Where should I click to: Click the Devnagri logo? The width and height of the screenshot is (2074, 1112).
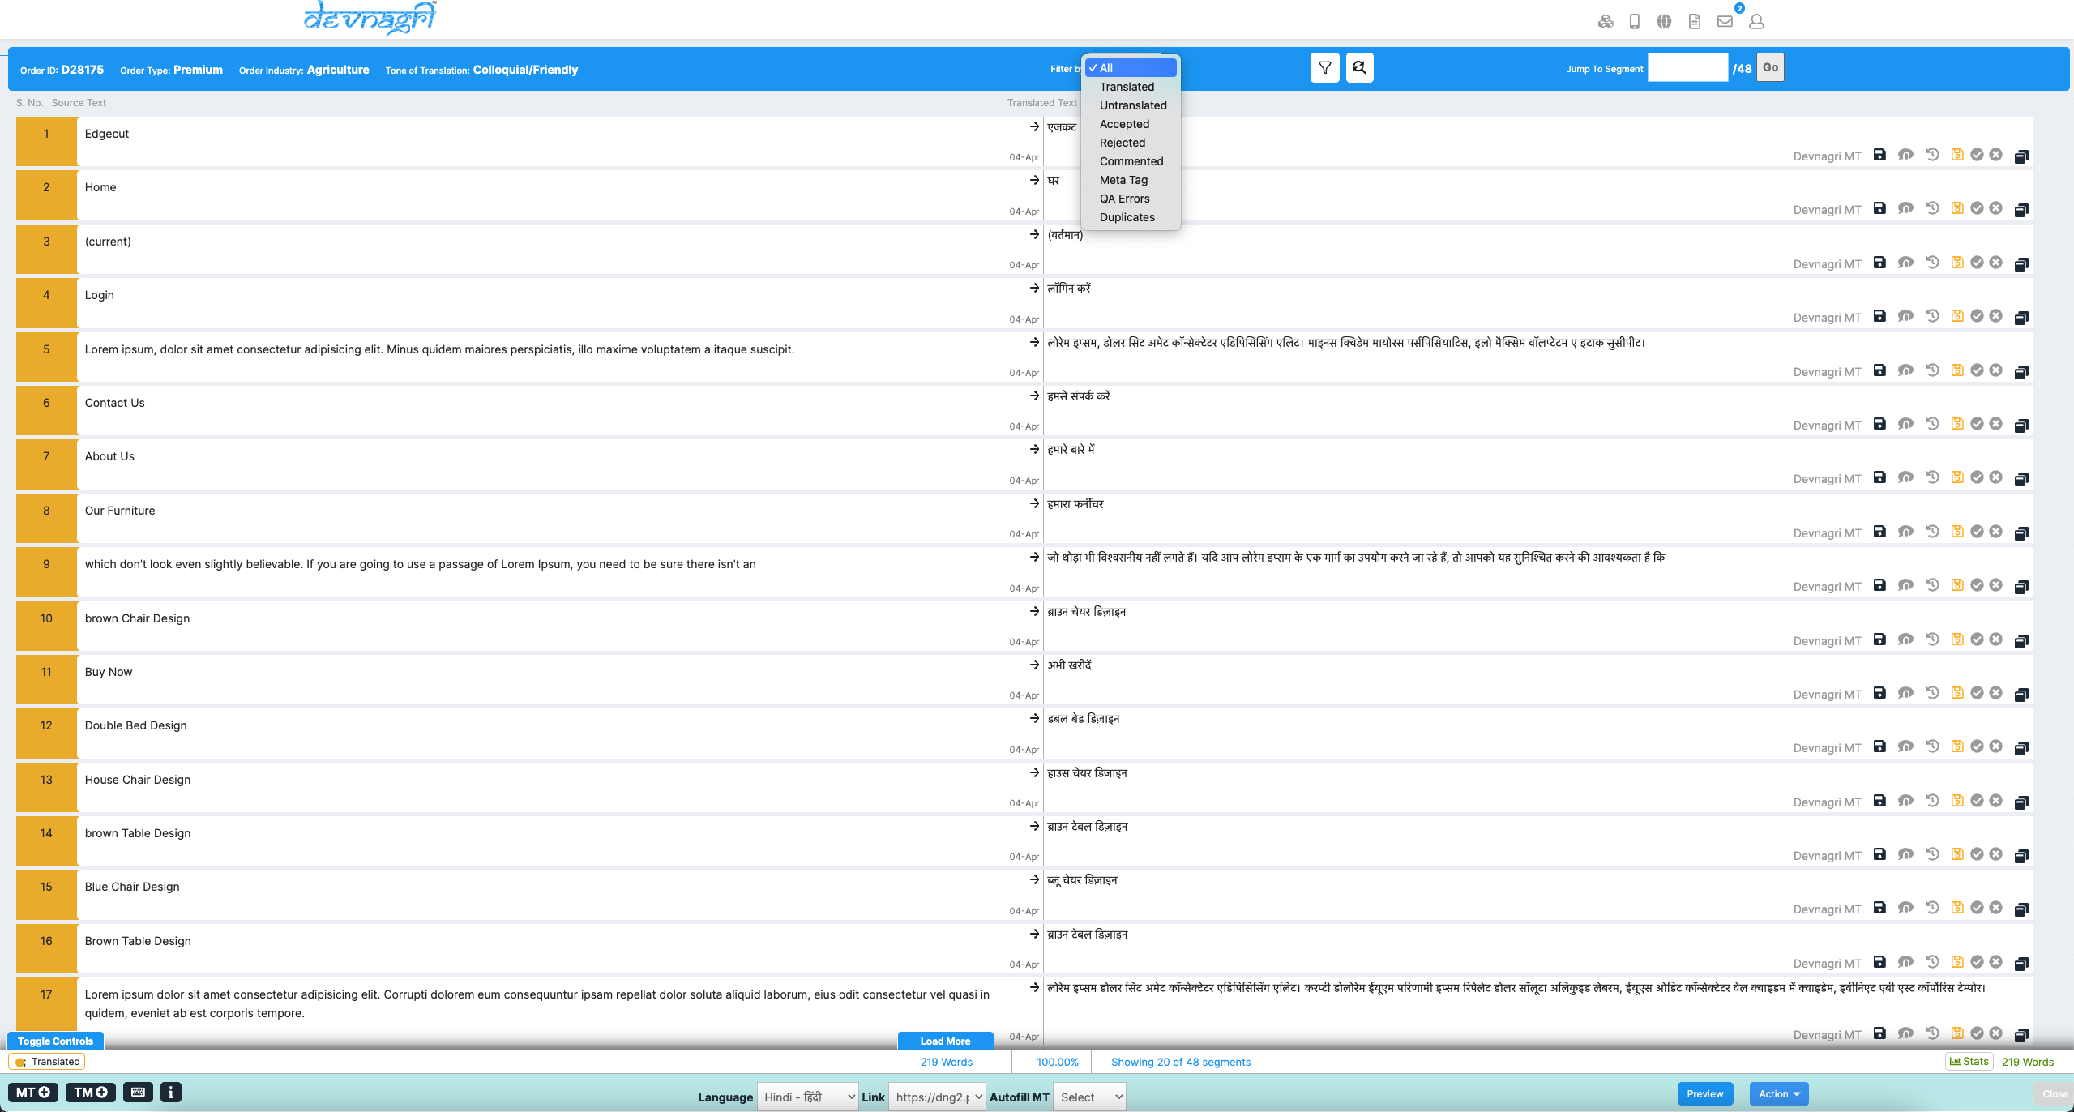tap(370, 18)
